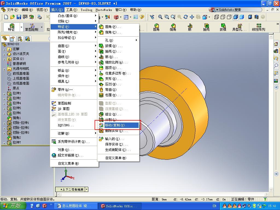
Task: Choose 3D 草图 in the Insert menu
Action: (74, 109)
